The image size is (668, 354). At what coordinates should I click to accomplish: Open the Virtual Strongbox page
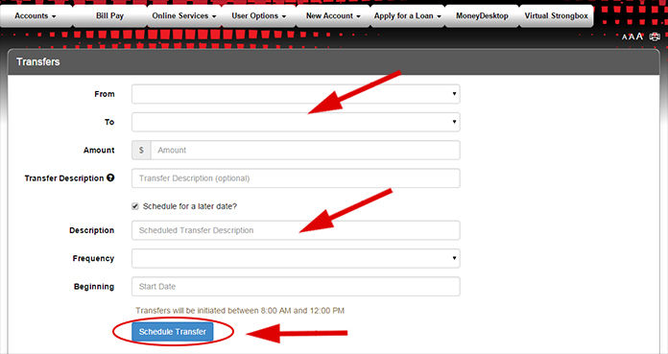click(556, 15)
